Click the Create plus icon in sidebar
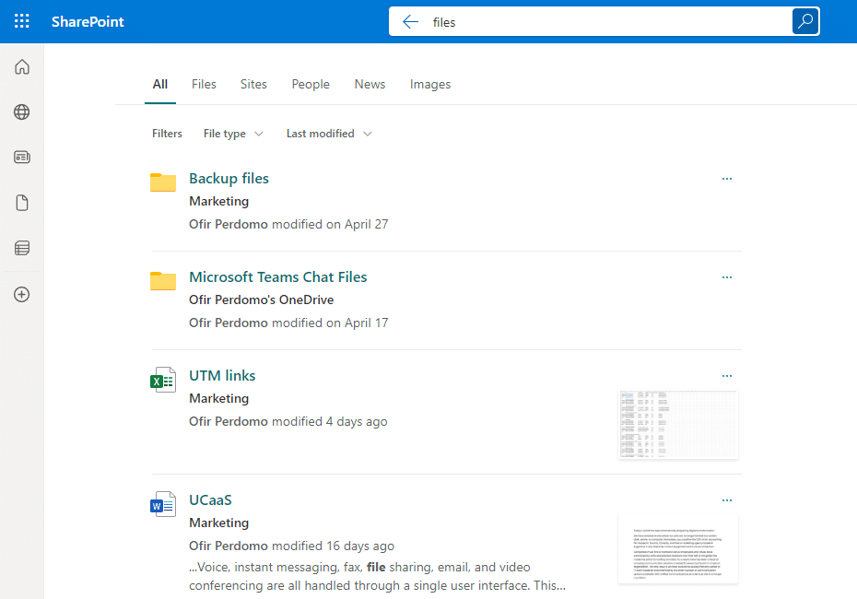Screen dimensions: 857x599 [22, 295]
